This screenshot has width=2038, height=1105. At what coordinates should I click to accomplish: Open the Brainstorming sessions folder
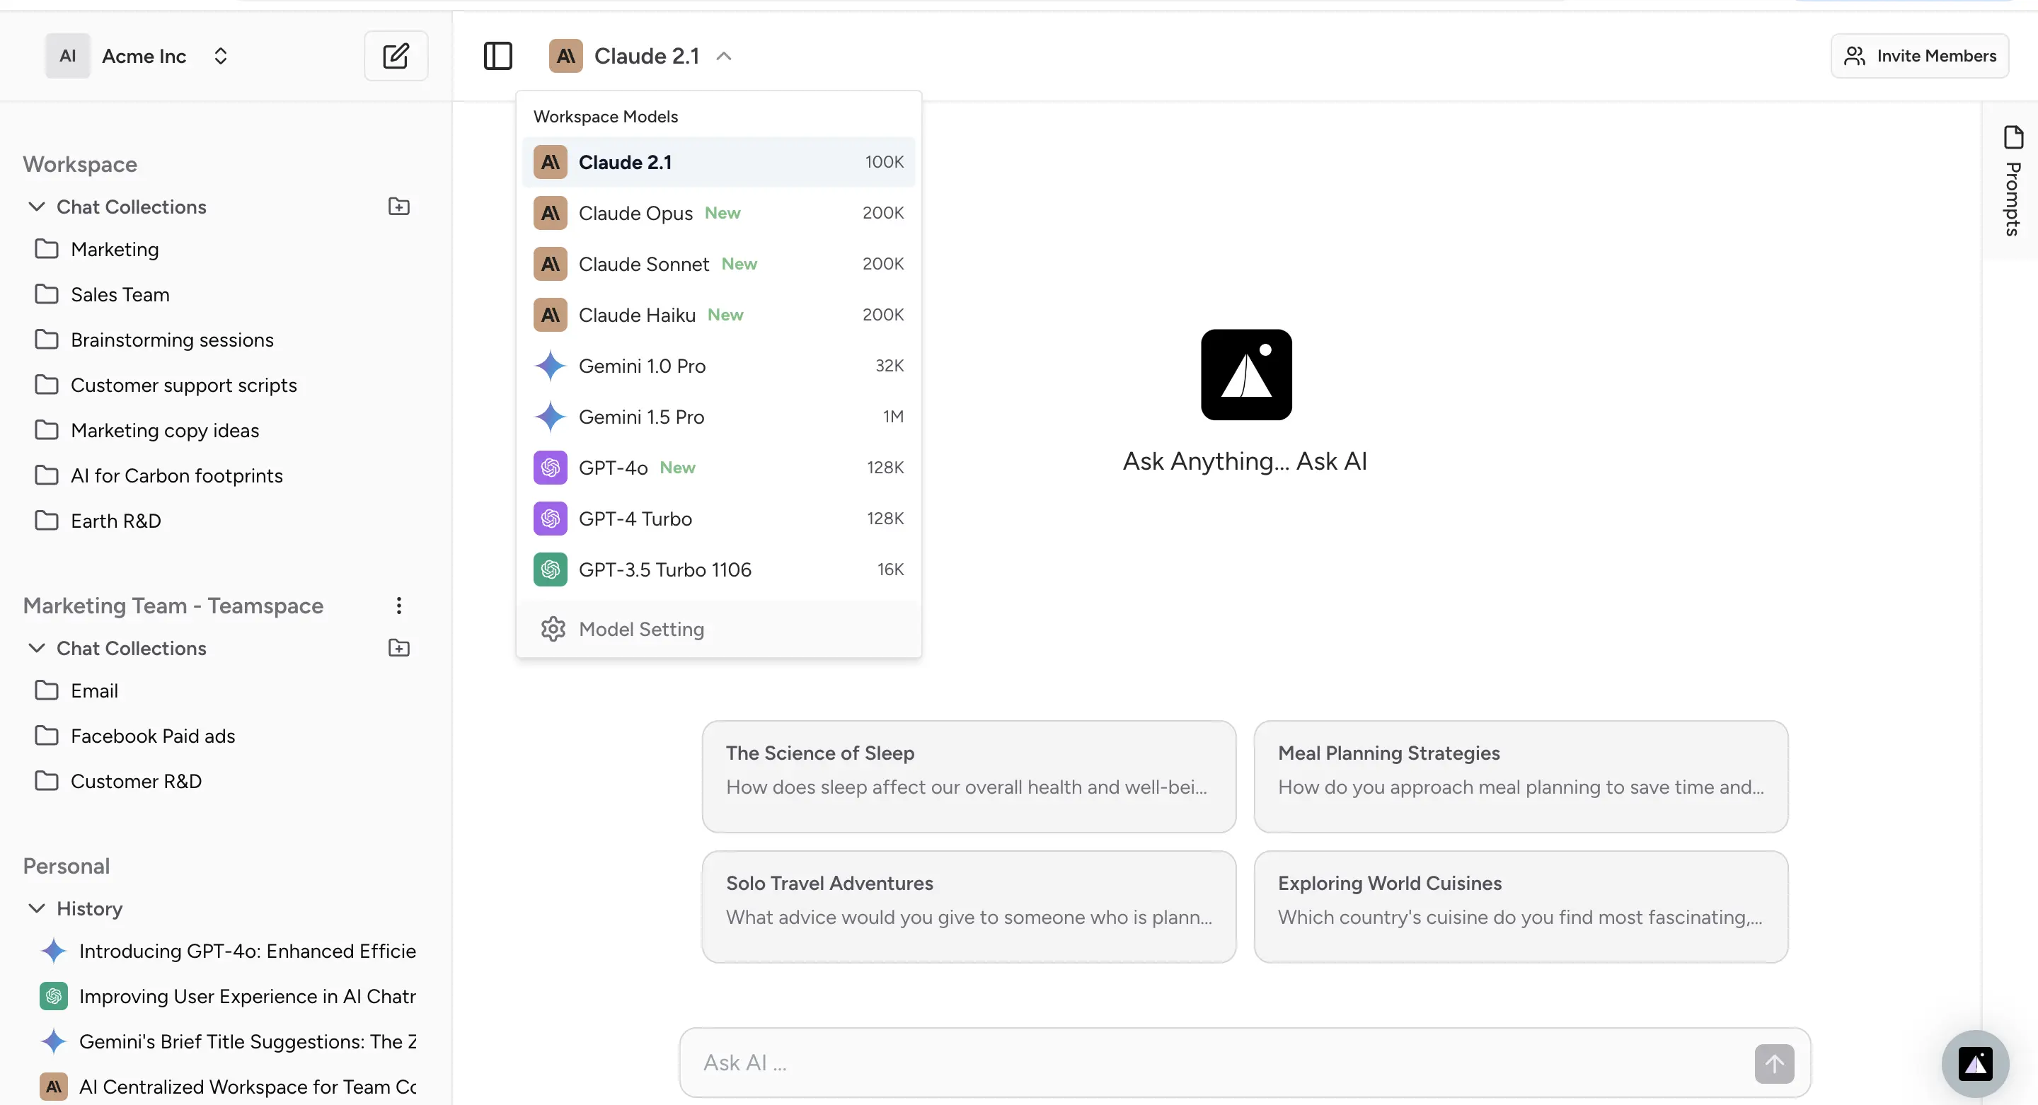(x=172, y=340)
